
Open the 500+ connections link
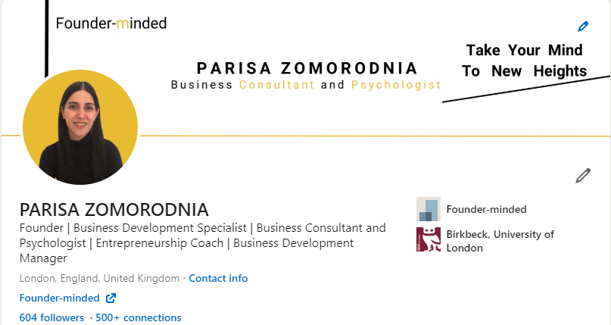[x=139, y=317]
